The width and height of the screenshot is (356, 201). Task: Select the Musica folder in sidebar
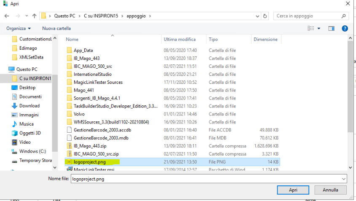click(x=26, y=124)
